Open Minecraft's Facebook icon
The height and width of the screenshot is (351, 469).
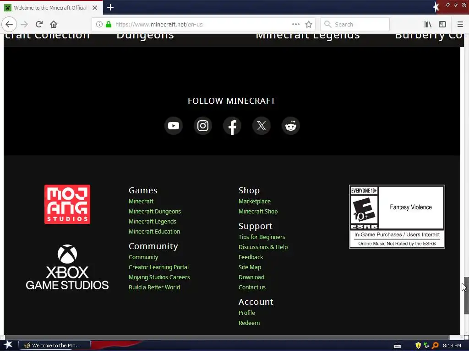pos(232,126)
